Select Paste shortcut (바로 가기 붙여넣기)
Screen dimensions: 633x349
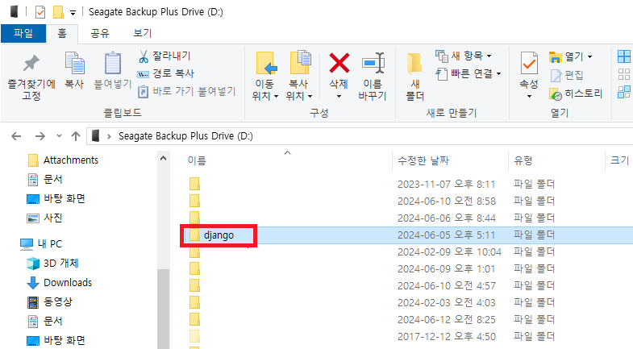pyautogui.click(x=186, y=91)
